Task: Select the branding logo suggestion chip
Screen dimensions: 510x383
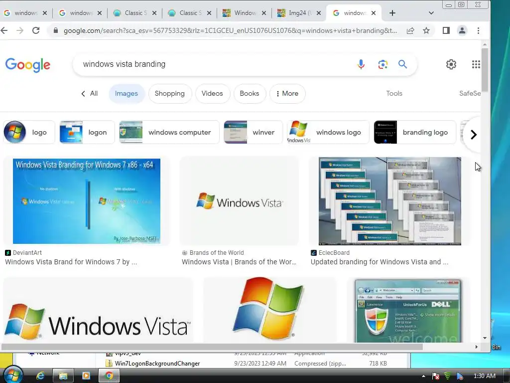Action: click(415, 132)
